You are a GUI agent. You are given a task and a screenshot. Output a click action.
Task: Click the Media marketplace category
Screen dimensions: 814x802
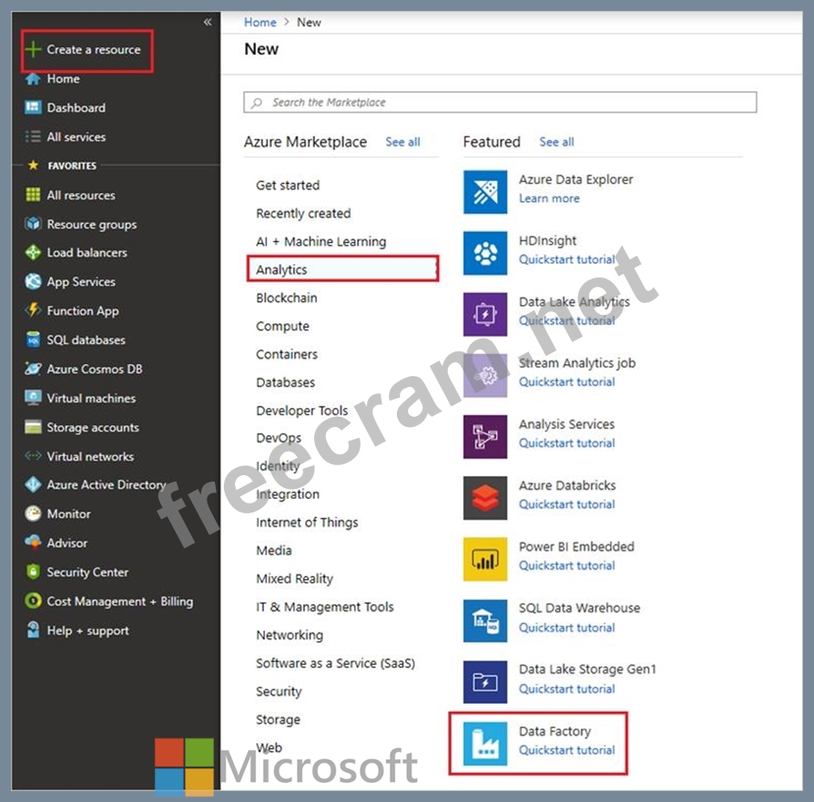pos(273,550)
